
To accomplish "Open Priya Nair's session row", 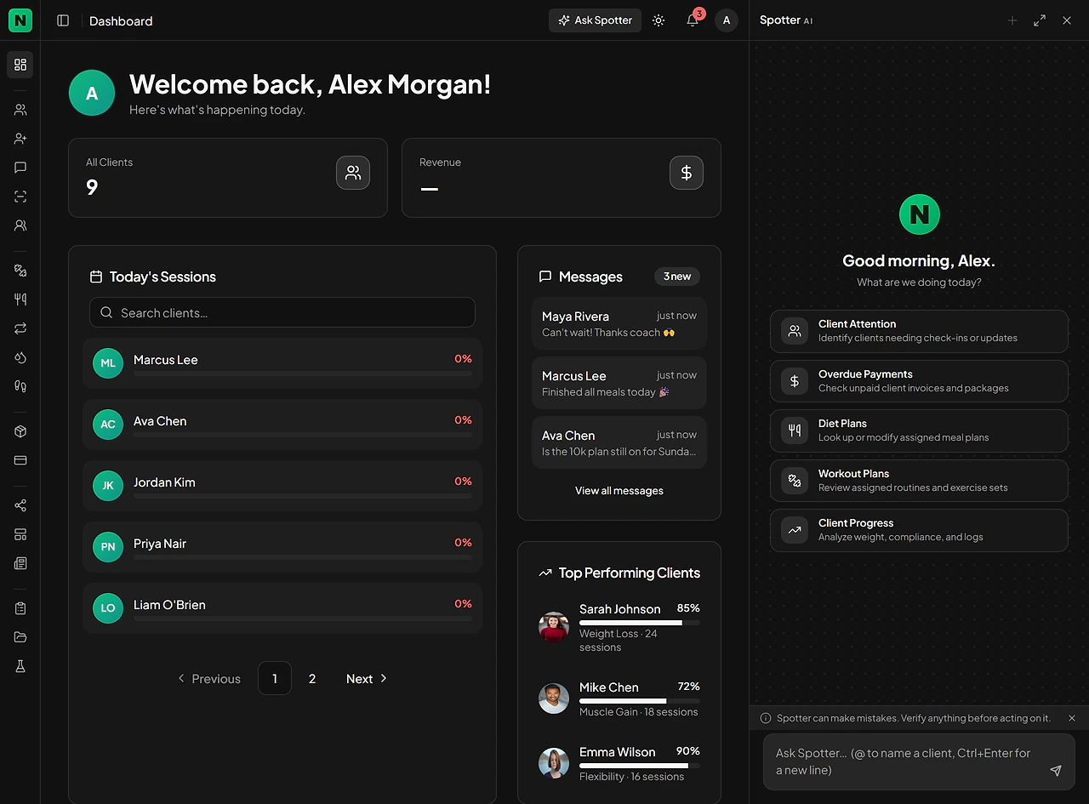I will pyautogui.click(x=282, y=547).
